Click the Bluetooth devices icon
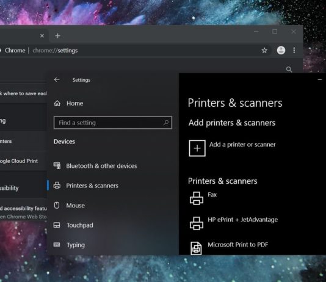The height and width of the screenshot is (282, 326). pyautogui.click(x=57, y=165)
